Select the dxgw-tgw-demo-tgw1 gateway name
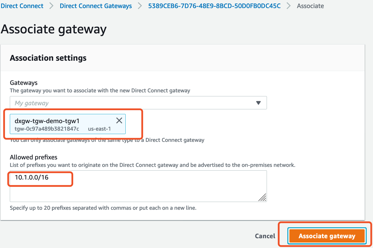The image size is (373, 248). (47, 121)
